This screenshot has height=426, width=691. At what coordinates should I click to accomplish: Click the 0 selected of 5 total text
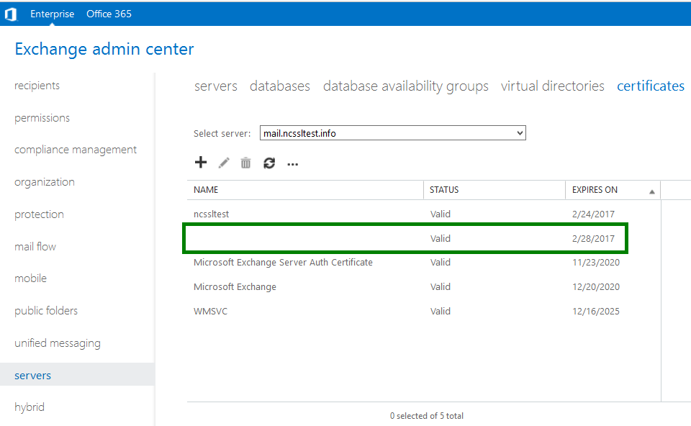(x=427, y=416)
